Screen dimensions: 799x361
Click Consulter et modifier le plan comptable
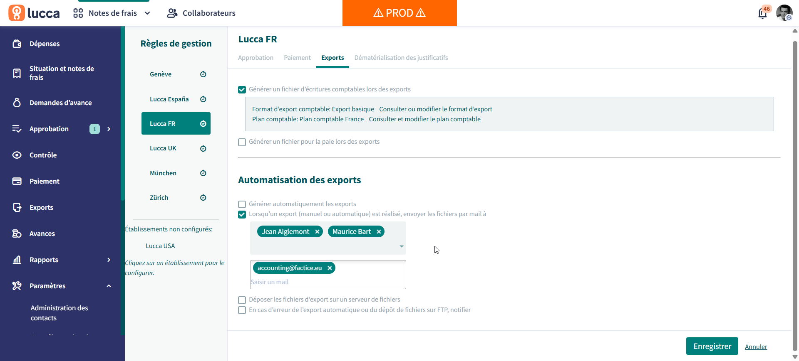424,119
